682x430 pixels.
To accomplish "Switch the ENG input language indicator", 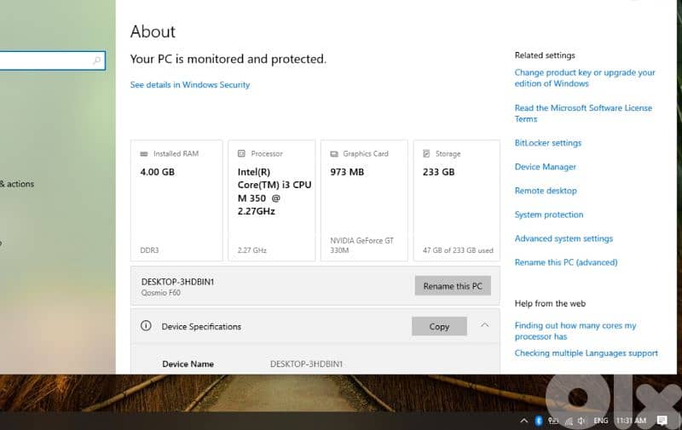I will coord(600,421).
